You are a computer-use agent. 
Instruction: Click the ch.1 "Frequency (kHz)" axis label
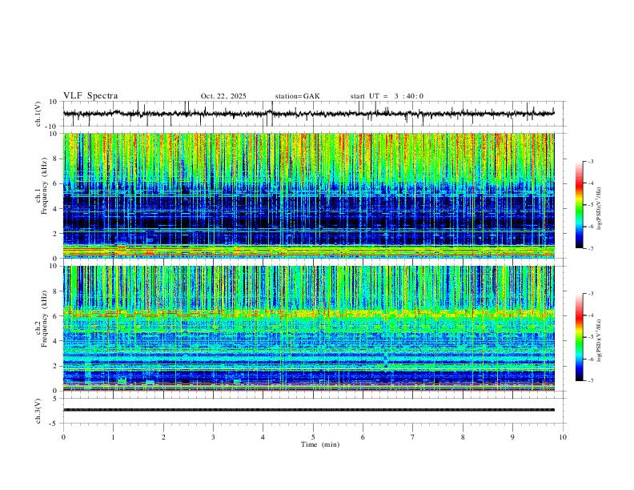tap(45, 187)
